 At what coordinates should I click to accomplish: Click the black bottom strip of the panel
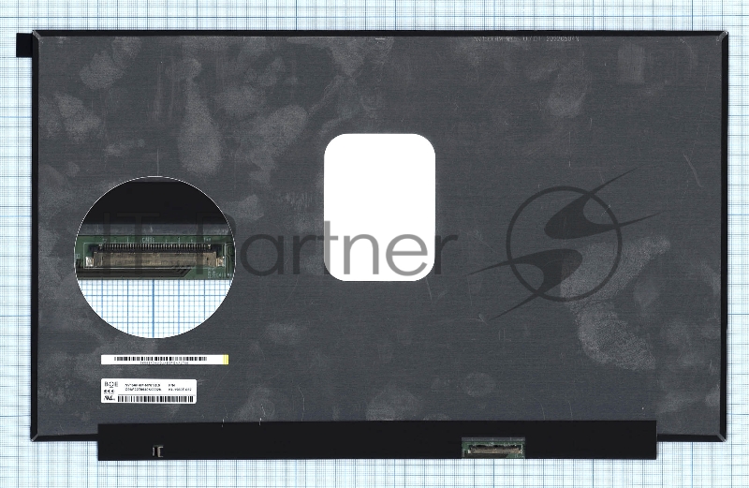(328, 440)
